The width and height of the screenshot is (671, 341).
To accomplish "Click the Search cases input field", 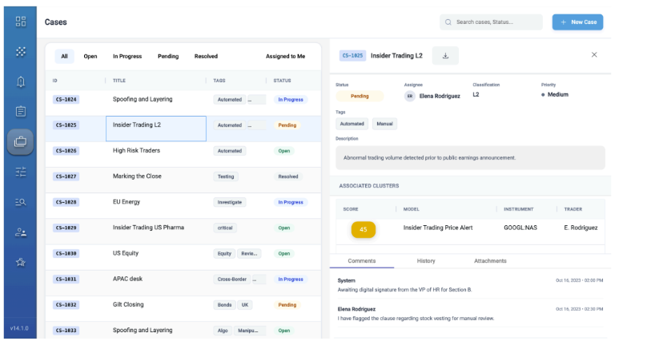I will pos(492,22).
